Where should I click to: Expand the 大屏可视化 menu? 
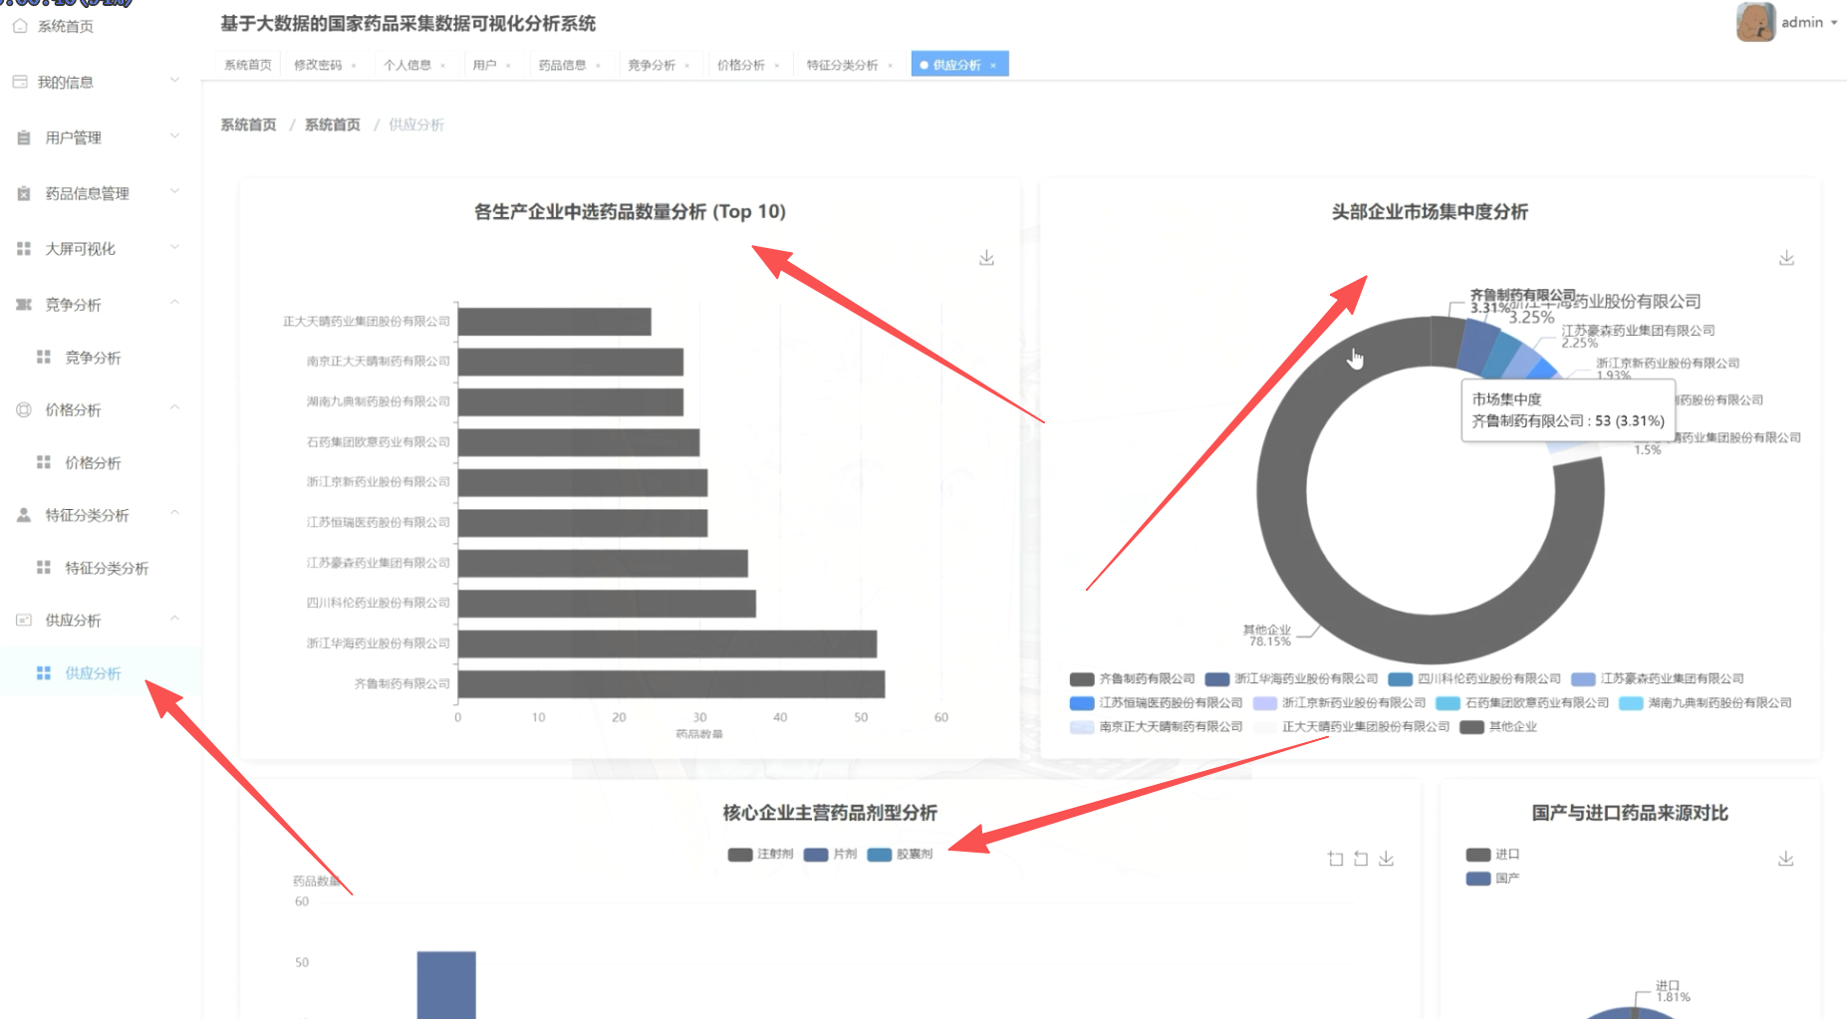pyautogui.click(x=174, y=247)
